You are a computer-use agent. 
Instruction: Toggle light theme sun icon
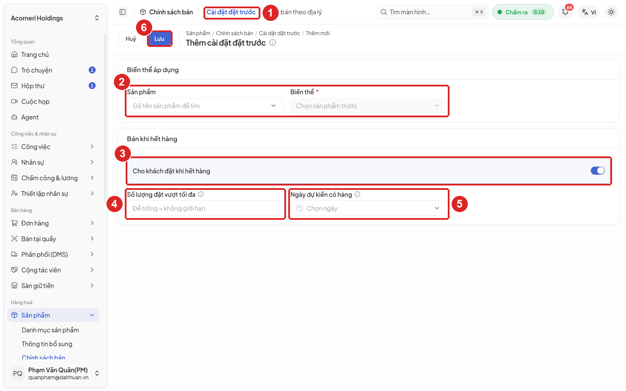(611, 12)
